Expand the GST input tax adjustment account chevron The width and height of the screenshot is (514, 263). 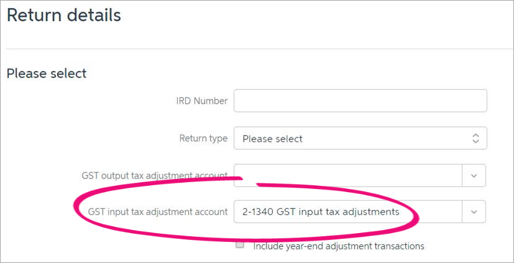(474, 212)
